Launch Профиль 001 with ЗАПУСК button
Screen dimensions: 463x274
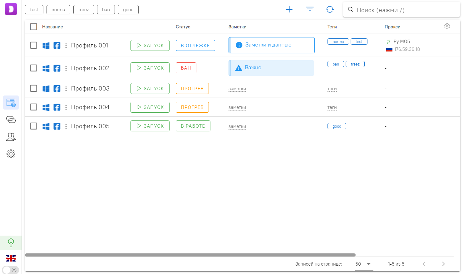click(150, 45)
